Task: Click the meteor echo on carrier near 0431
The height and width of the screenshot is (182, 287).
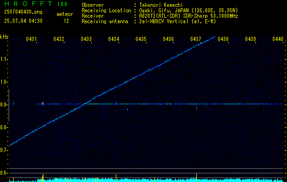Action: tap(43, 104)
